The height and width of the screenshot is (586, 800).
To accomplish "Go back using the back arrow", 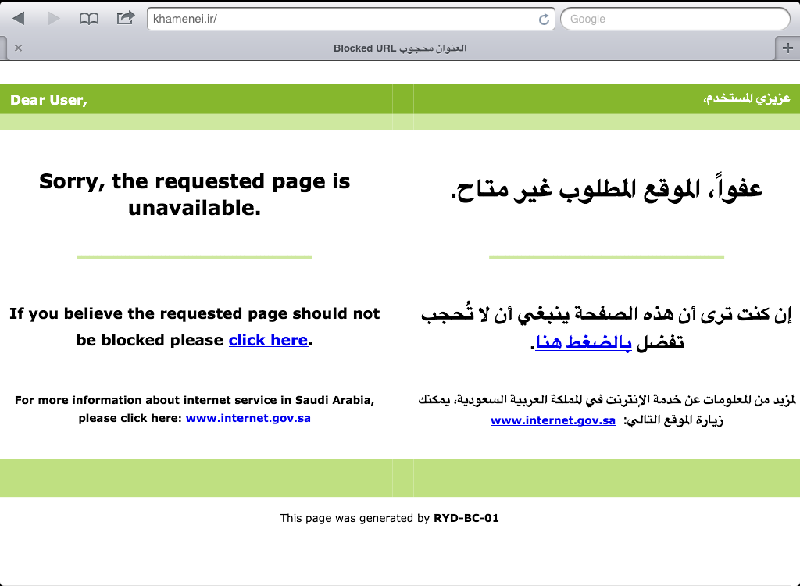I will tap(19, 18).
